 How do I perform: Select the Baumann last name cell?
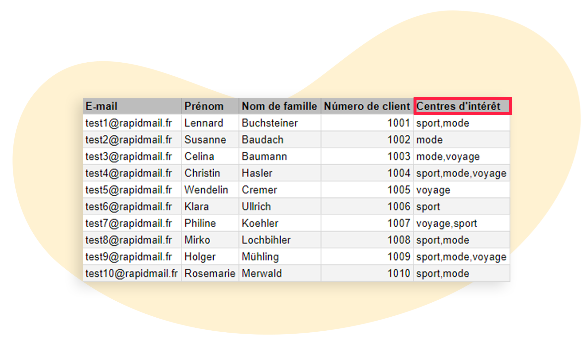264,157
